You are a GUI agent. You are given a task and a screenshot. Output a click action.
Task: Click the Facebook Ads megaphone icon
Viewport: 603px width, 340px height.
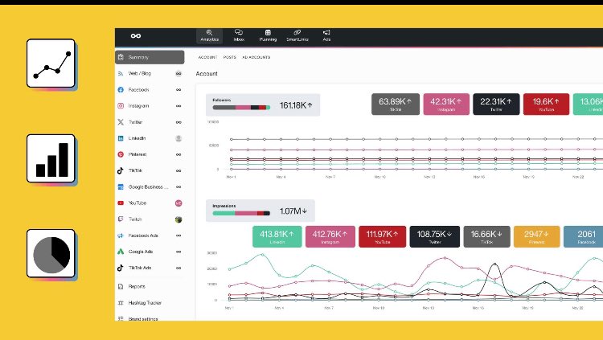(x=121, y=236)
